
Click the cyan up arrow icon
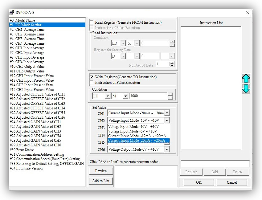pos(246,79)
